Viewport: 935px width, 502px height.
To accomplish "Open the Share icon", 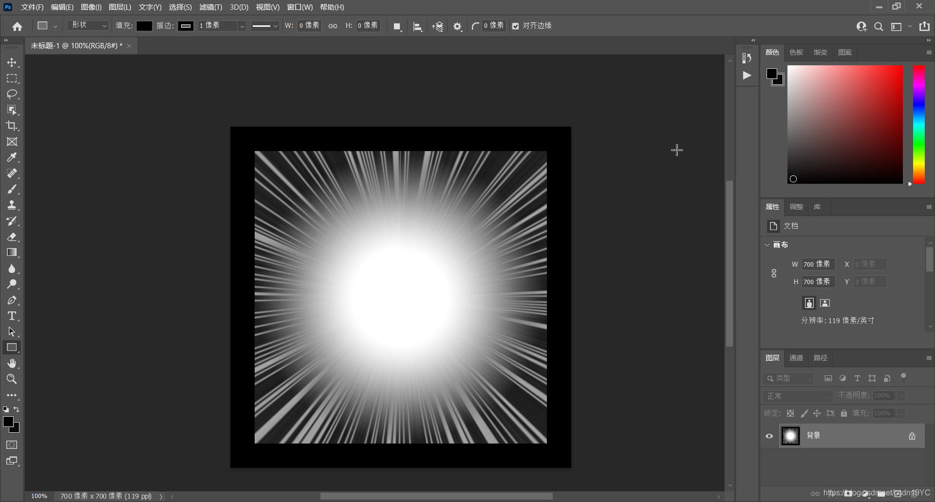I will tap(924, 26).
